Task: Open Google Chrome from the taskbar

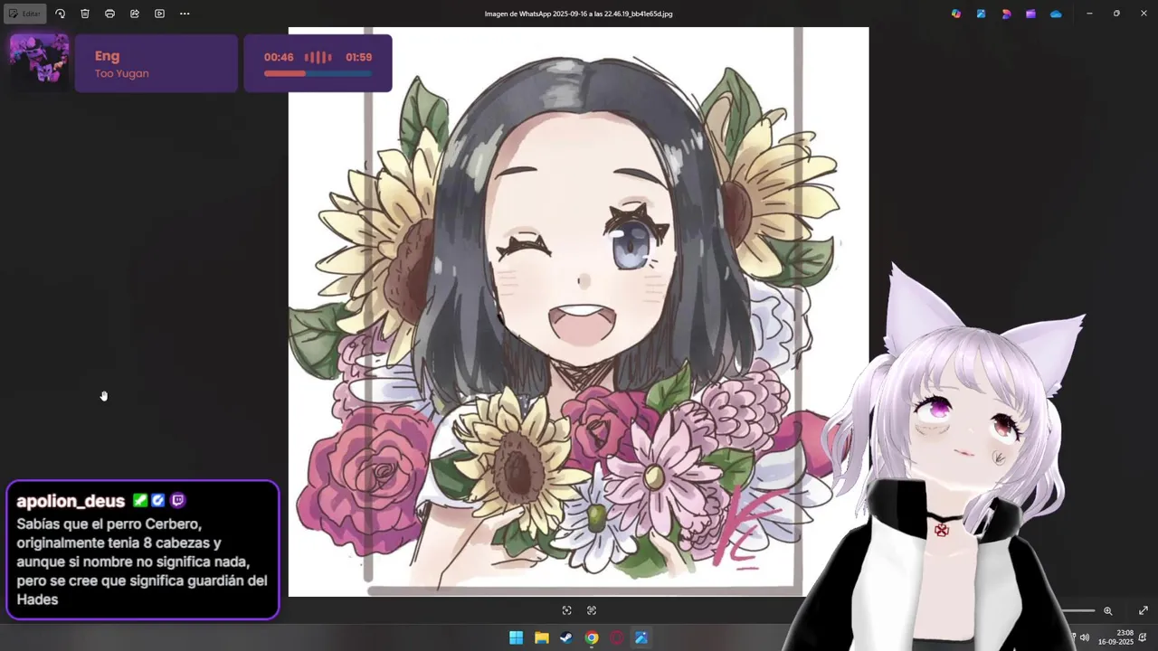Action: 591,637
